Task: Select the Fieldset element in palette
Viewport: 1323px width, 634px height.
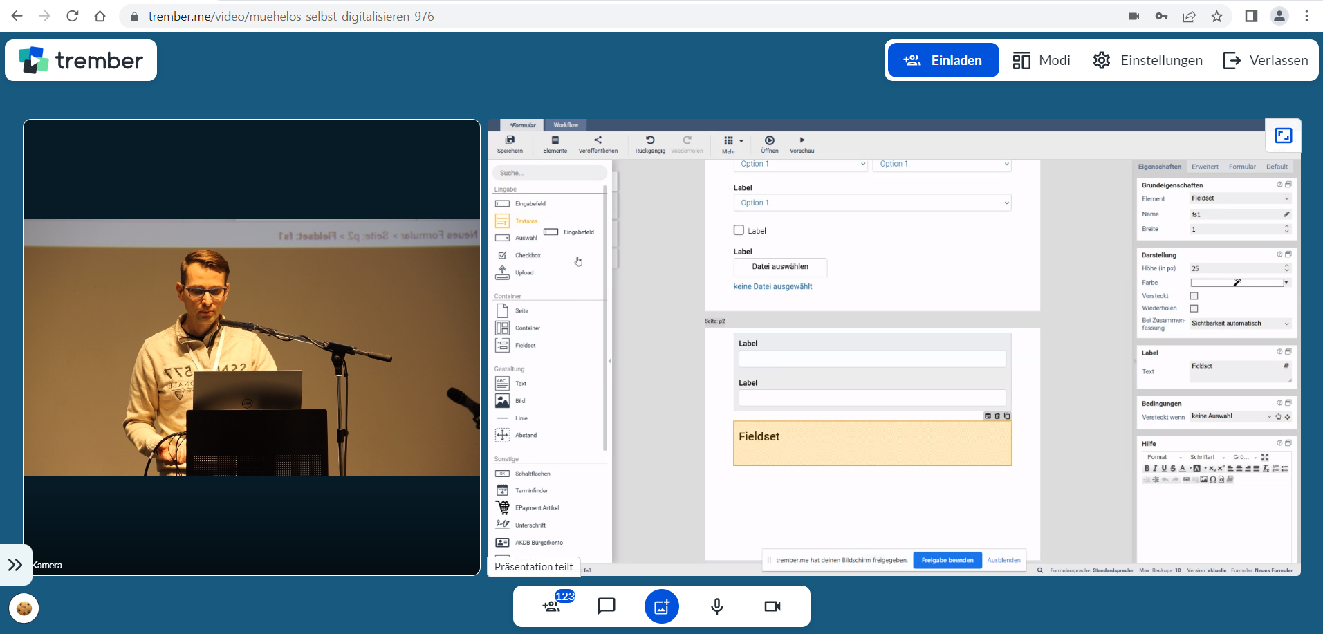Action: [517, 345]
